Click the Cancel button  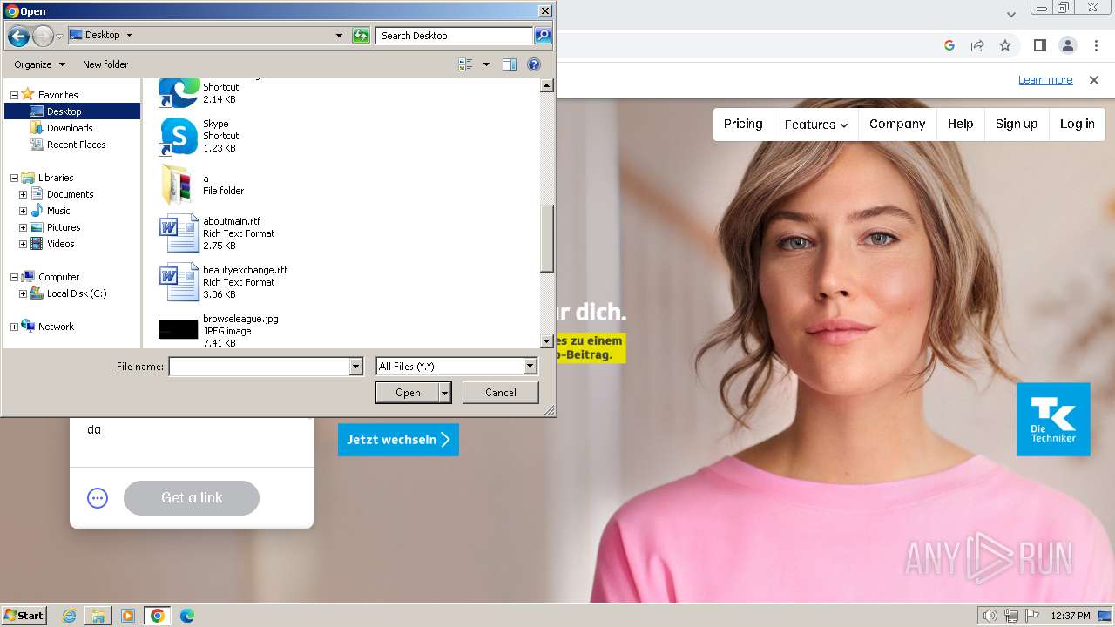500,393
